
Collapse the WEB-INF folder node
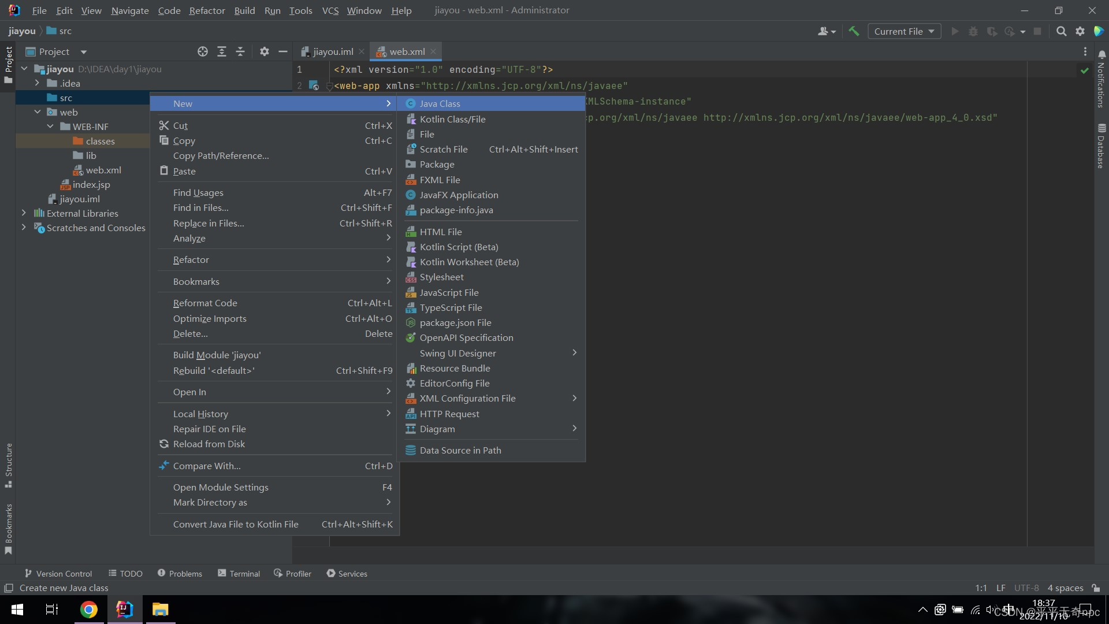[x=50, y=127]
